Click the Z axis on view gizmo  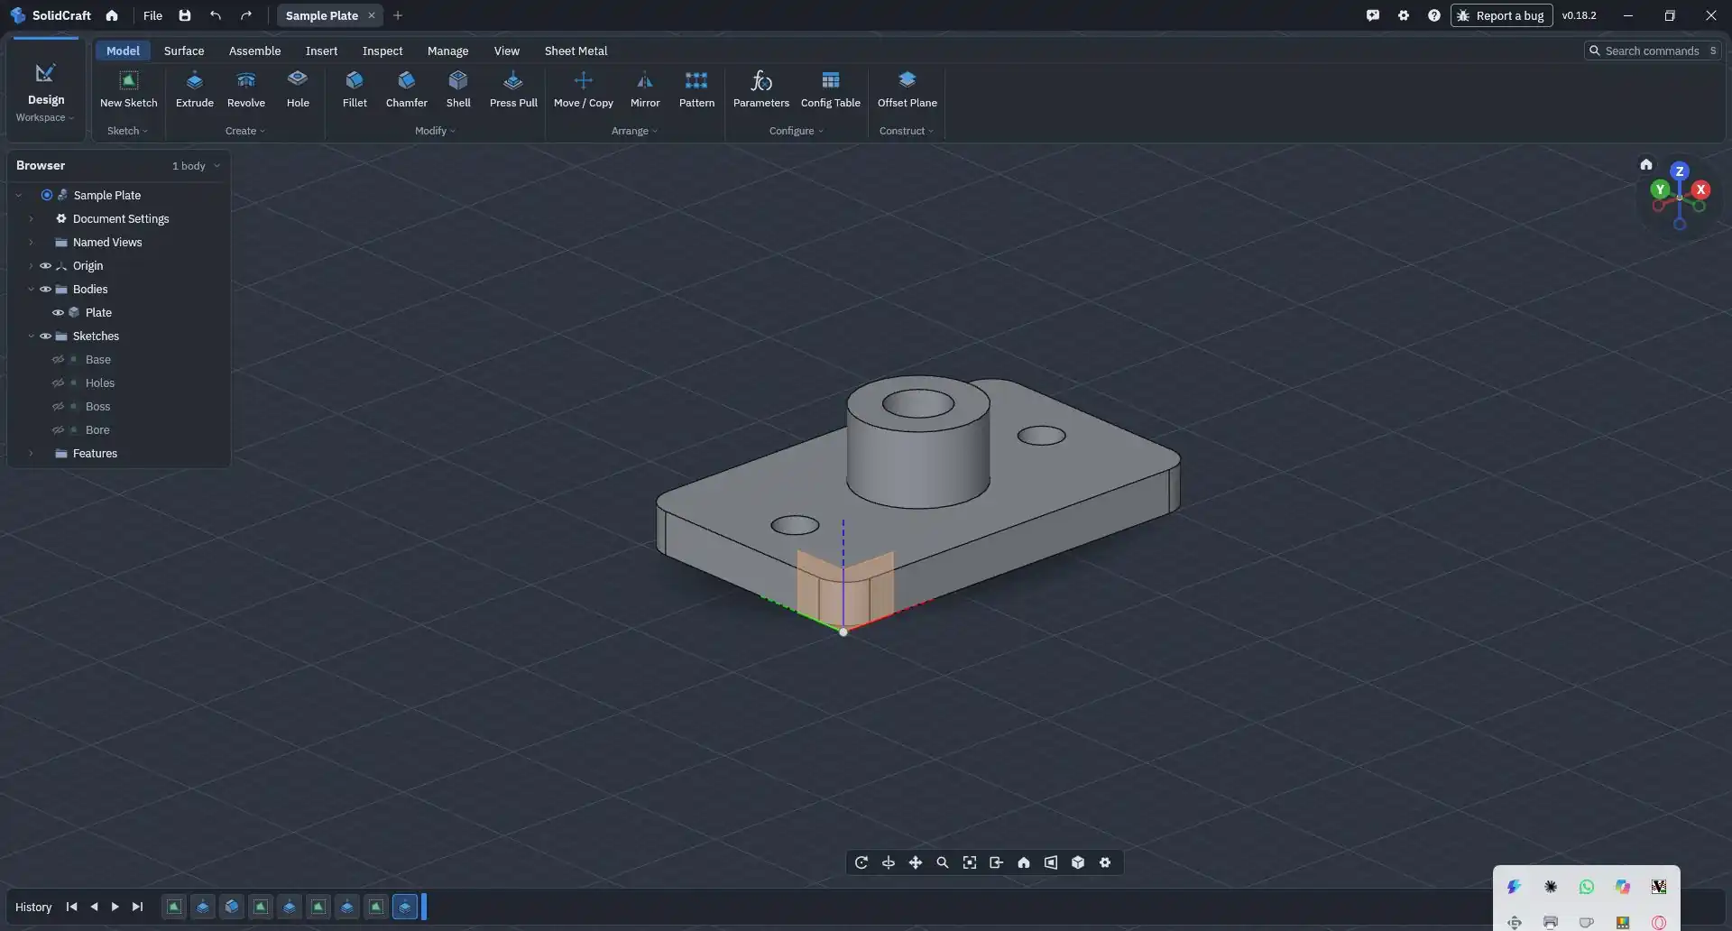pos(1679,171)
